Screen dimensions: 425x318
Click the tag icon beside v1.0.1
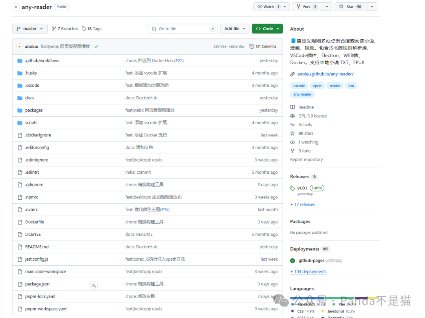pyautogui.click(x=292, y=188)
